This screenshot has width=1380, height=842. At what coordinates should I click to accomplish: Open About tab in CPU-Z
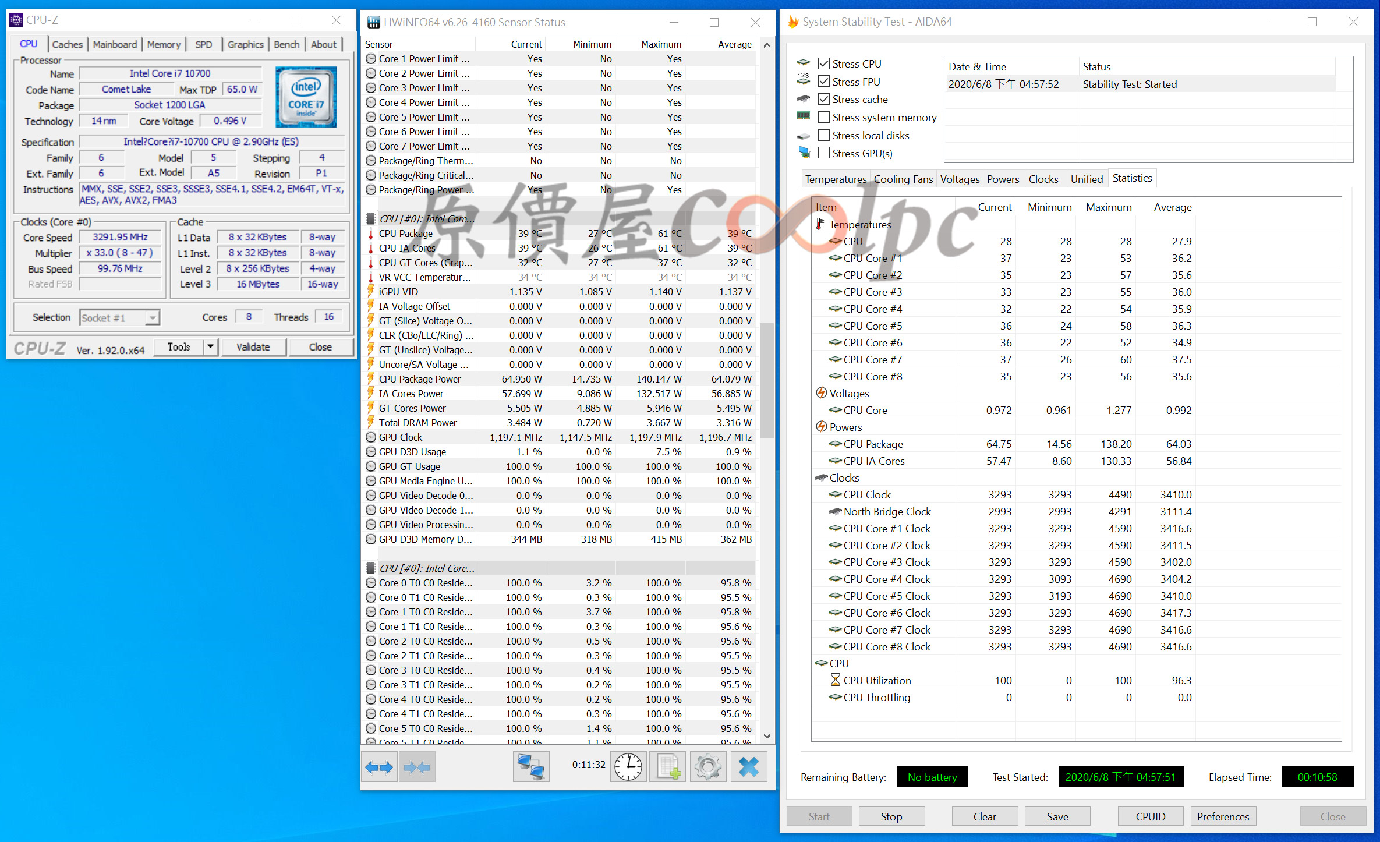pos(324,44)
